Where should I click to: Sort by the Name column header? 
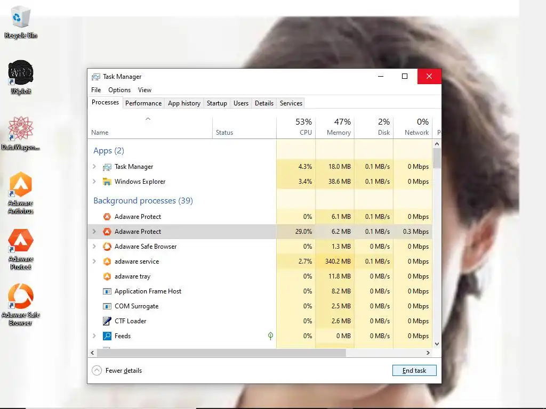click(x=150, y=128)
